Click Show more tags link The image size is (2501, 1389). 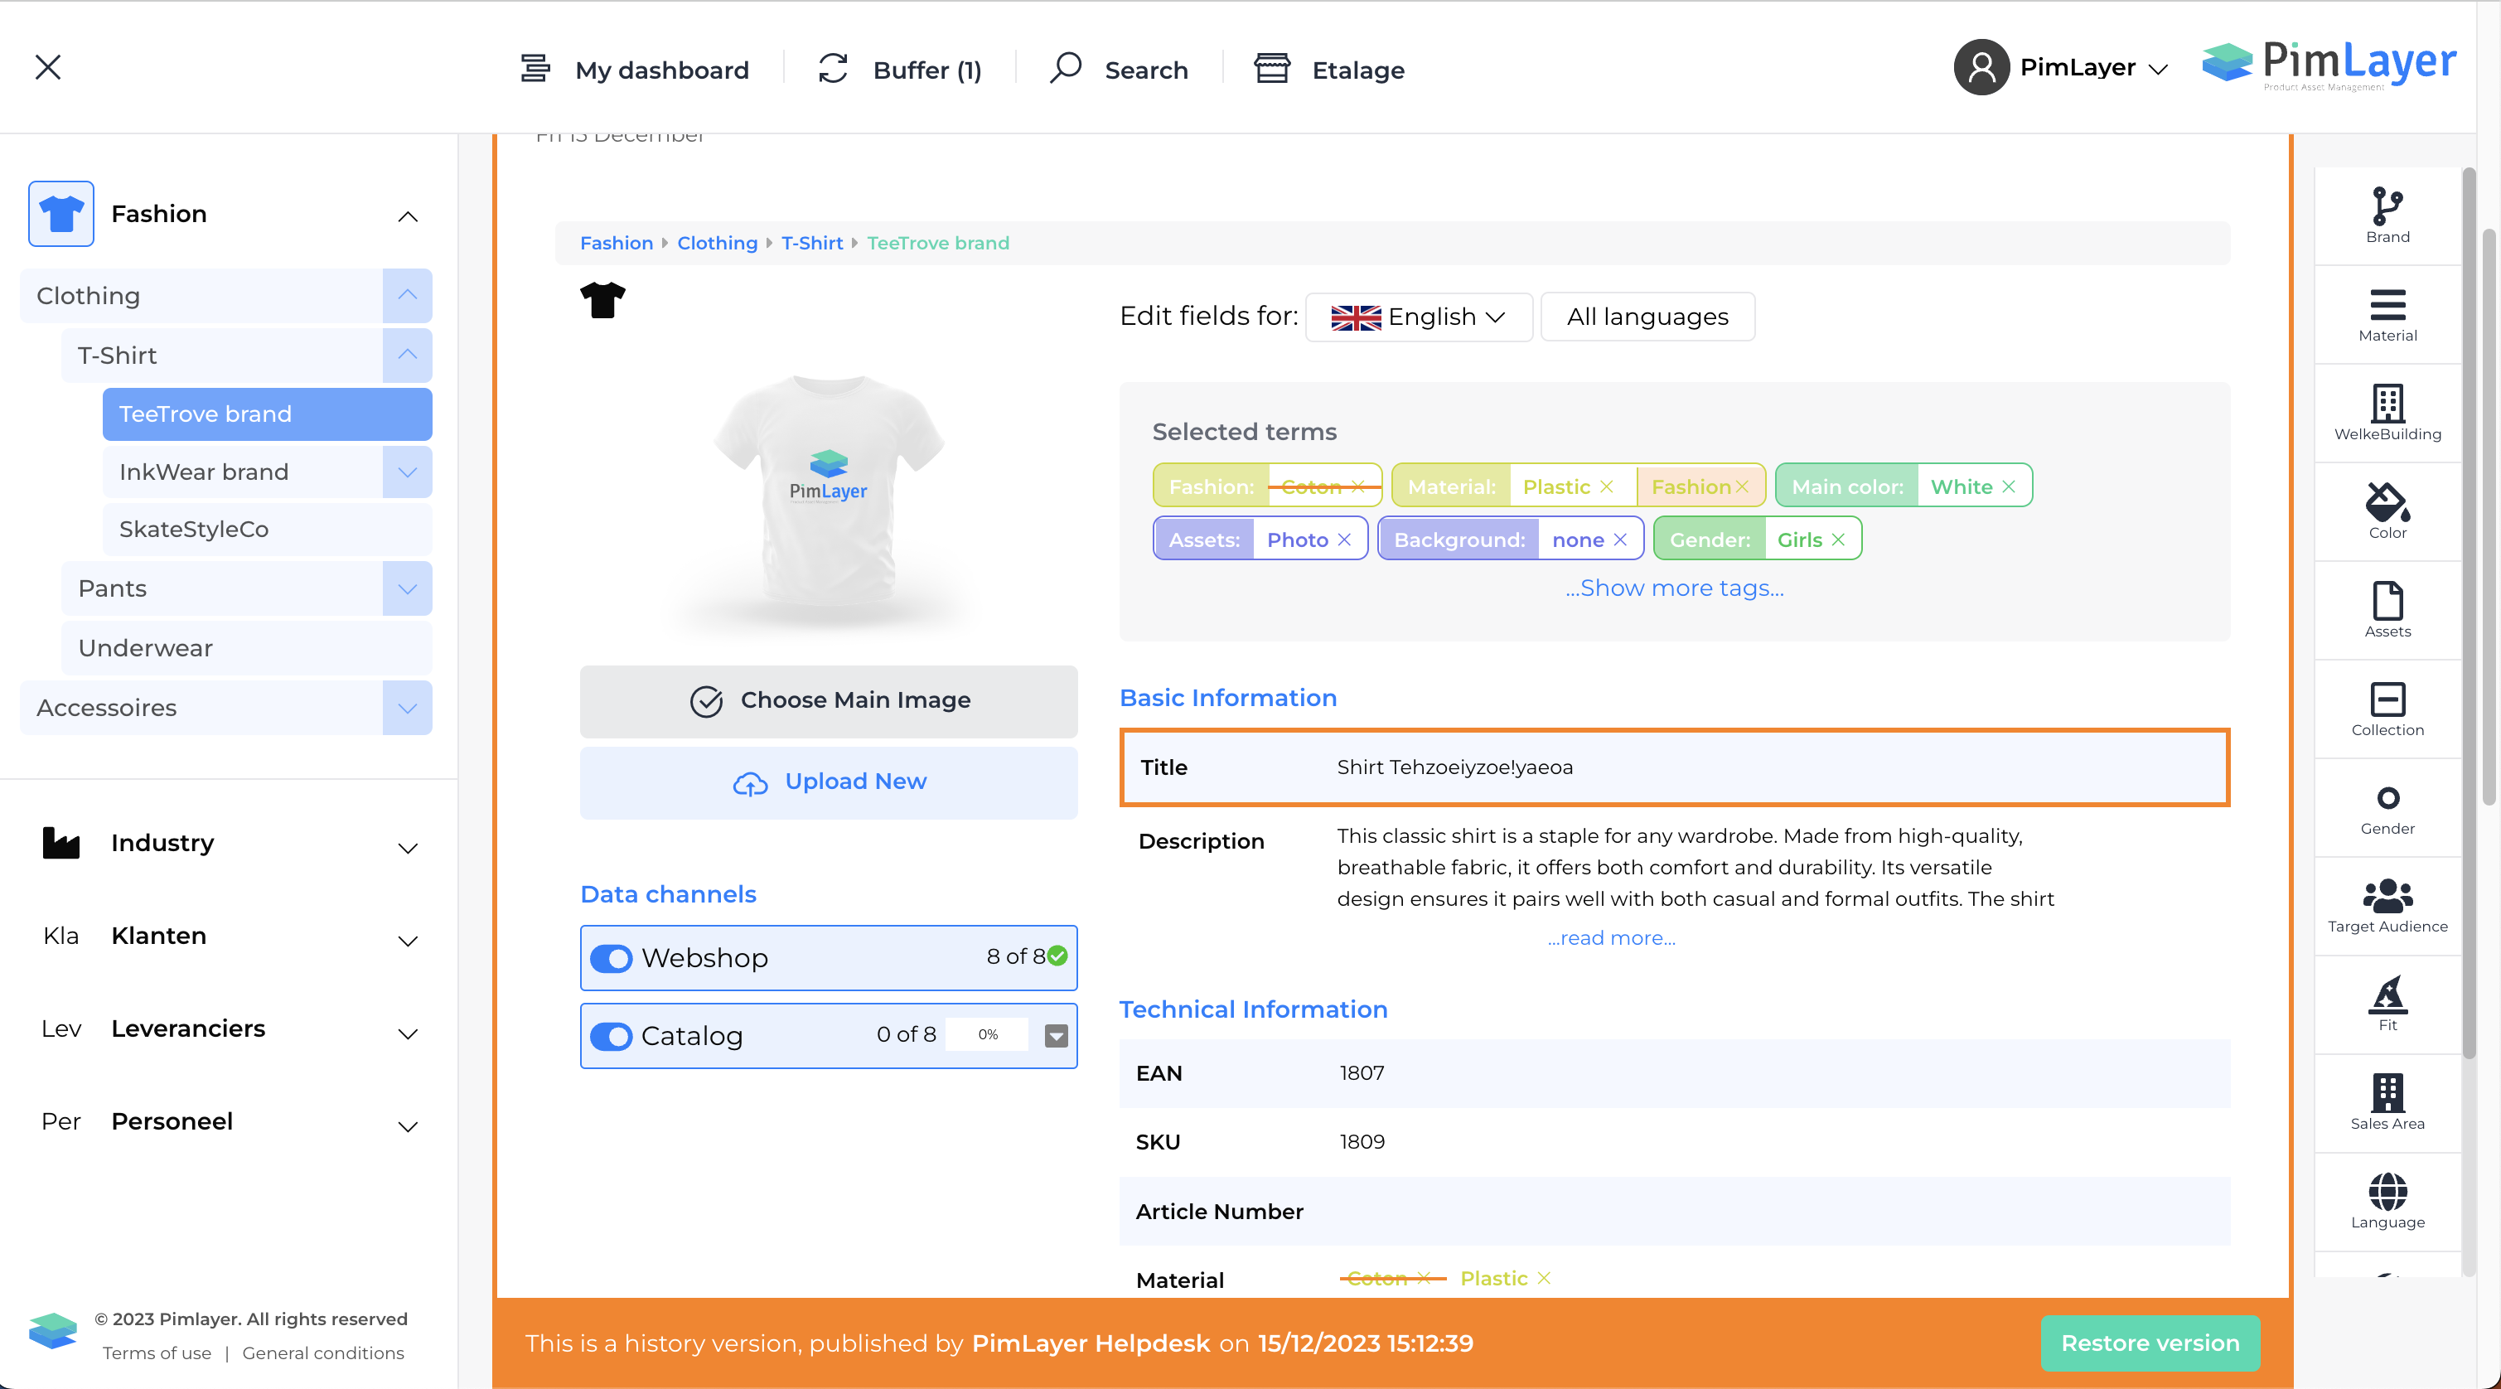(1674, 588)
